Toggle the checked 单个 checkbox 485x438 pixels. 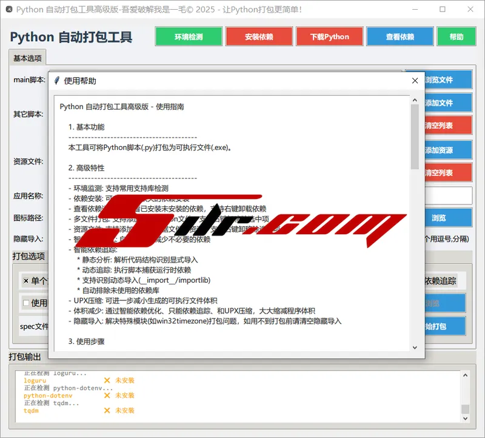[26, 281]
